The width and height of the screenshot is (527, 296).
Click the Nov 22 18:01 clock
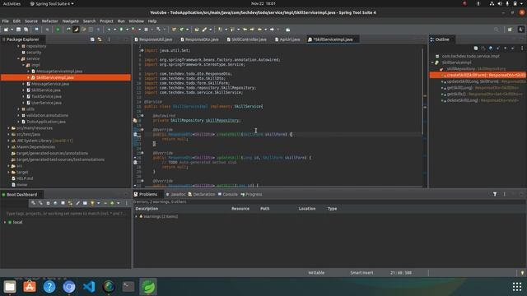pos(263,3)
